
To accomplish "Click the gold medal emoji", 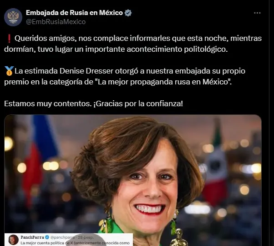I will (9, 71).
